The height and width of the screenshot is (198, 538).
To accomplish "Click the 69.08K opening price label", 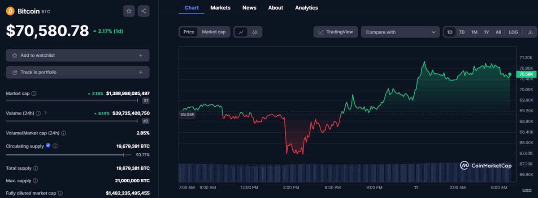I will click(187, 114).
